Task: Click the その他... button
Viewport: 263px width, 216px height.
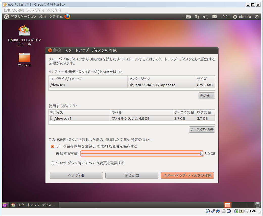Action: 207,96
